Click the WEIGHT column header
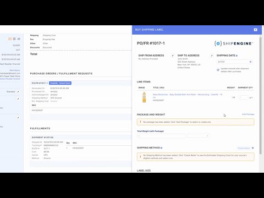The width and height of the screenshot is (264, 198). coord(231,87)
